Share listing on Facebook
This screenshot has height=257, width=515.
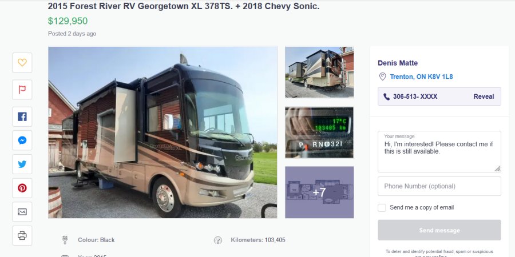[x=22, y=117]
